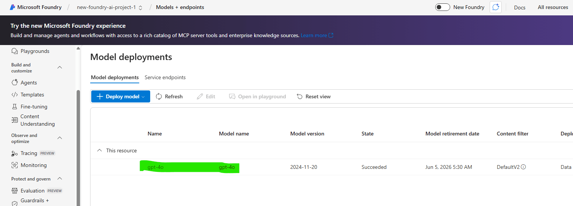Viewport: 573px width, 206px height.
Task: Open Agents from the sidebar
Action: pos(29,83)
